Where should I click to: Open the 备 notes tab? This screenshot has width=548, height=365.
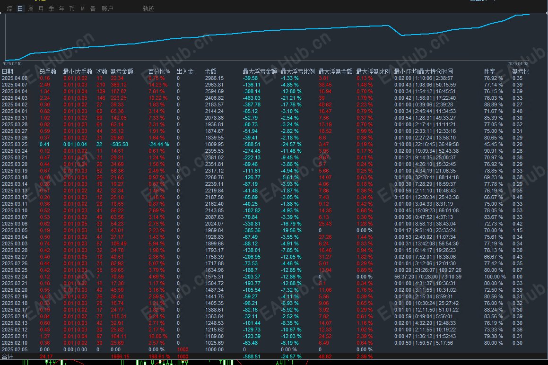tap(93, 9)
